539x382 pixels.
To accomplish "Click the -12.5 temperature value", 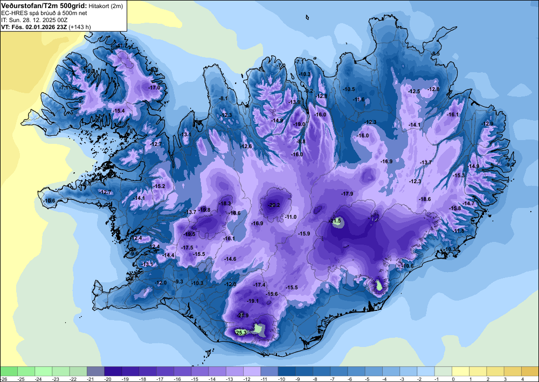I will tap(414, 92).
